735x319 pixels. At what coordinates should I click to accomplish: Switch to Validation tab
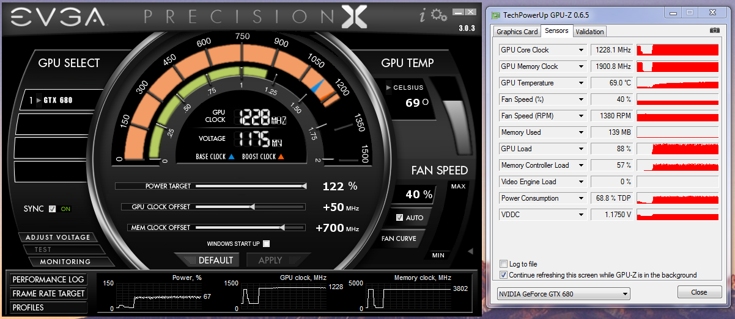tap(589, 32)
